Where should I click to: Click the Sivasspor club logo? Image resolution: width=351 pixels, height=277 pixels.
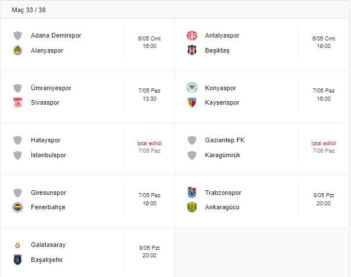tap(17, 103)
